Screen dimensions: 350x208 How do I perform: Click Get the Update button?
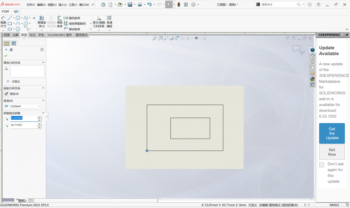[331, 133]
